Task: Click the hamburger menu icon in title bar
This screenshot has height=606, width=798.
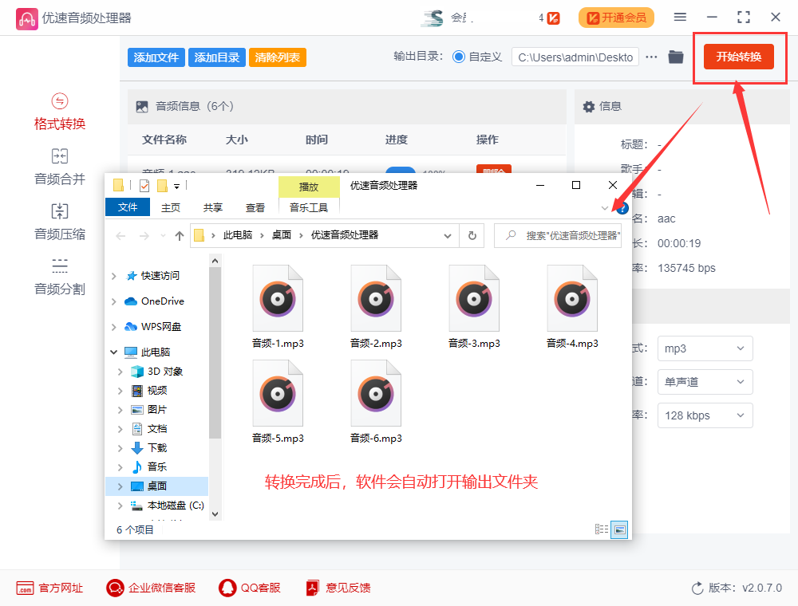Action: (680, 17)
